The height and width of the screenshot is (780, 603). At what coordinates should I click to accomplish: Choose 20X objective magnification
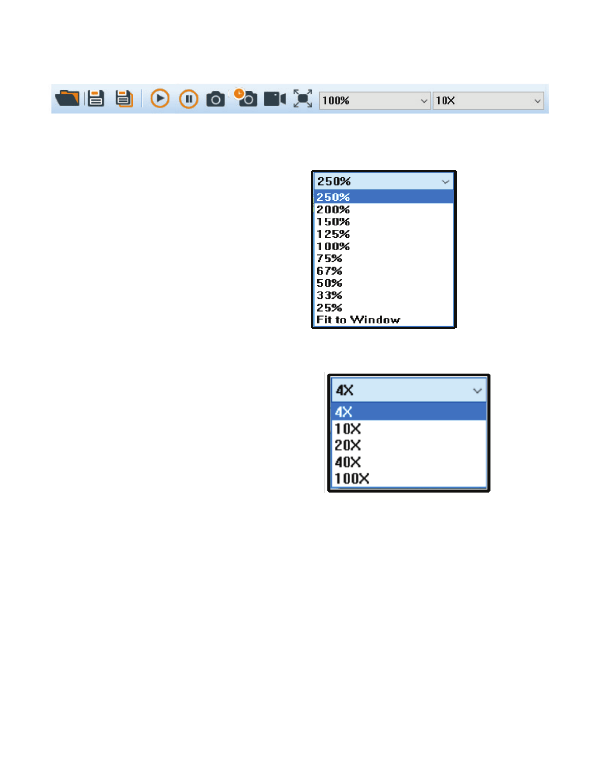coord(409,445)
